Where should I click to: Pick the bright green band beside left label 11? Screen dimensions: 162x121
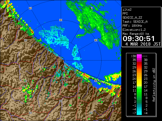click(139, 90)
